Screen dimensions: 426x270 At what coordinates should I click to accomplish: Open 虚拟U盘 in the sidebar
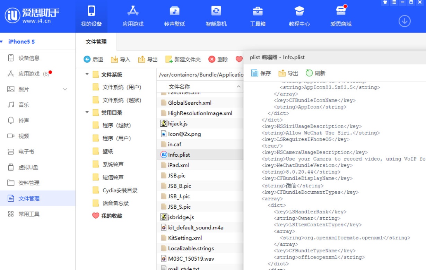point(38,167)
